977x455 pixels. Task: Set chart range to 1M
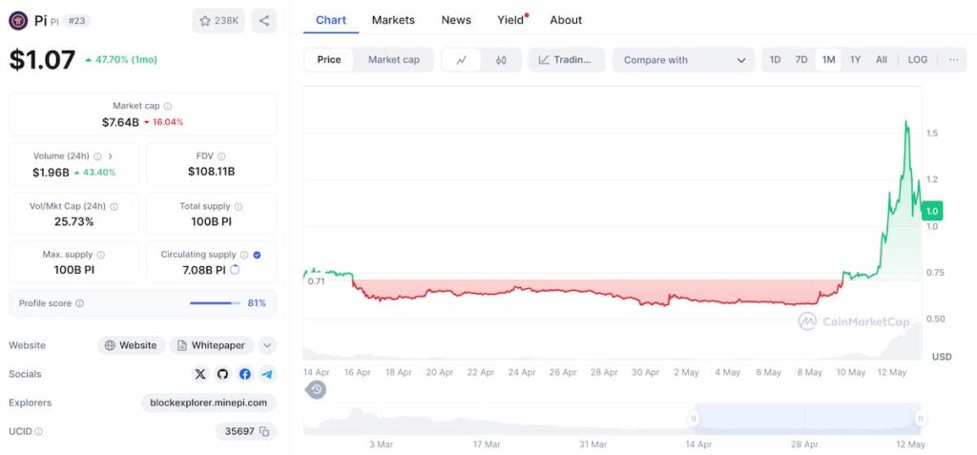click(828, 60)
